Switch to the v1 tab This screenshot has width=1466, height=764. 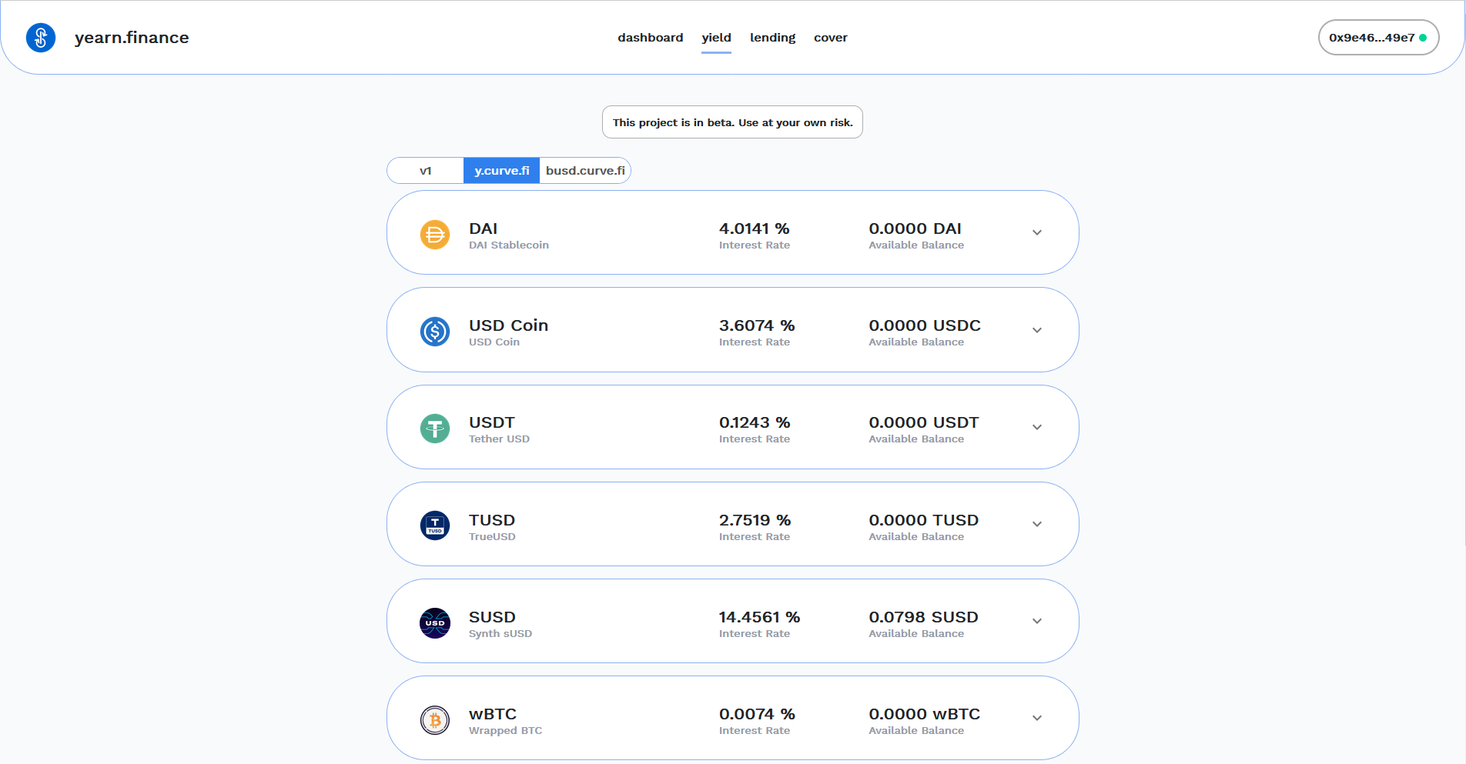(426, 171)
